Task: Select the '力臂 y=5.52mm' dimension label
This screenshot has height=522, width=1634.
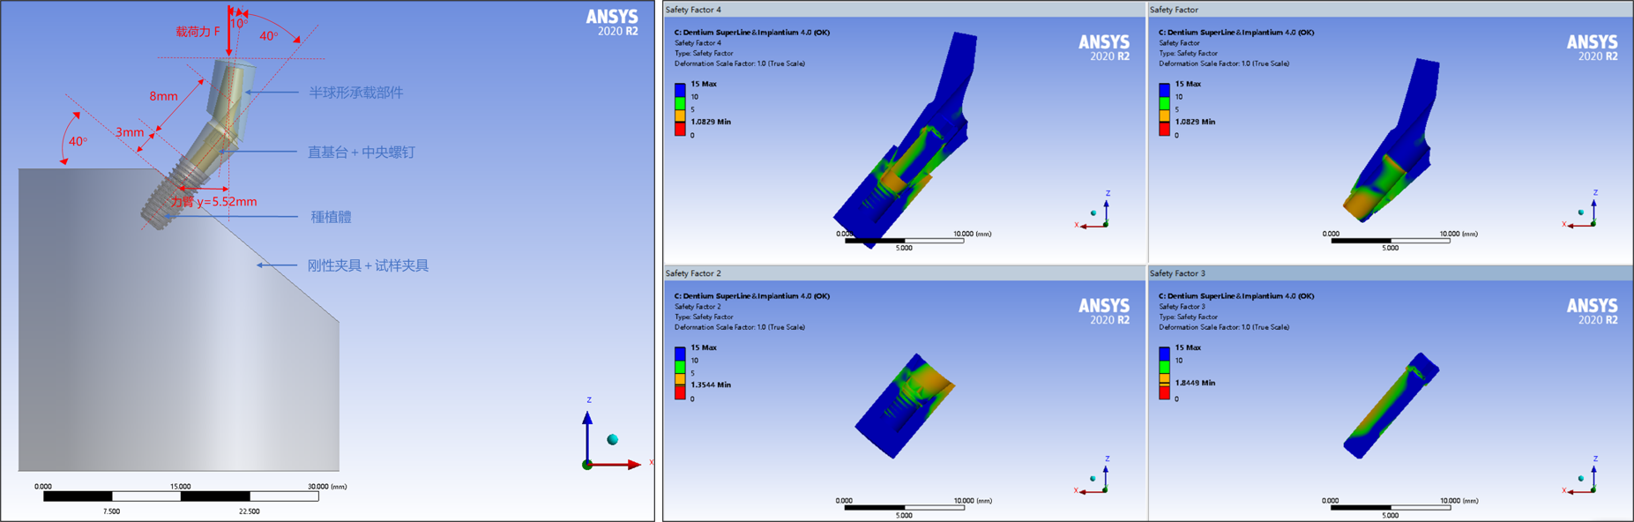Action: coord(214,202)
